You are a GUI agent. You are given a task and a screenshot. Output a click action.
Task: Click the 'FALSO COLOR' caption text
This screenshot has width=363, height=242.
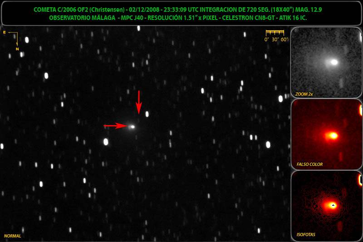[309, 165]
